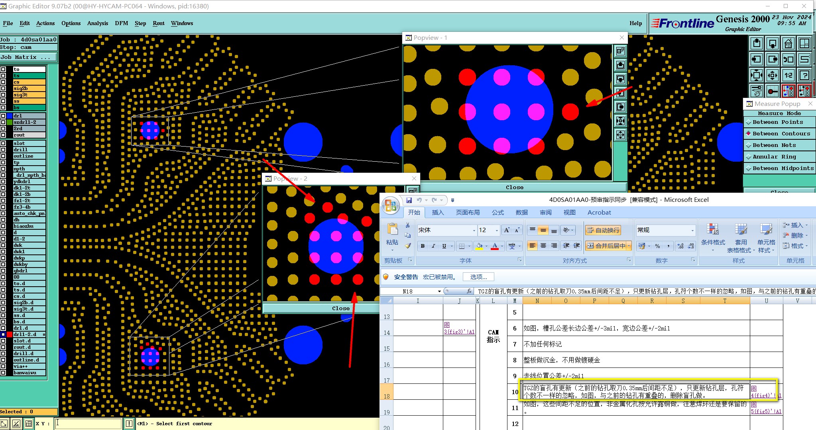Switch to the 公式 ribbon tab
Screen dimensions: 816x430
[497, 213]
